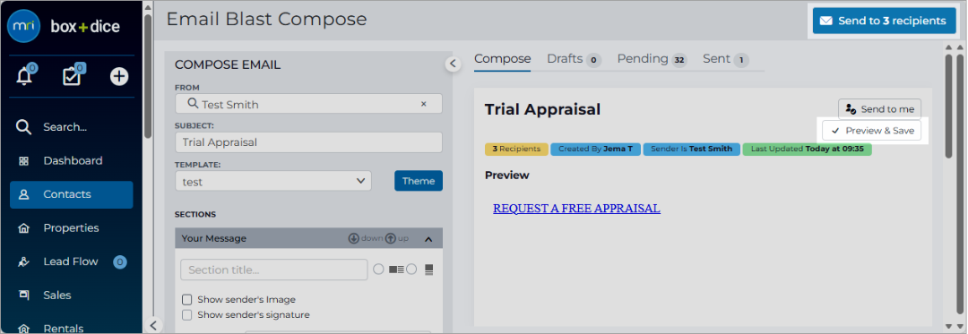Viewport: 968px width, 334px height.
Task: Open the Pending tab
Action: 652,59
